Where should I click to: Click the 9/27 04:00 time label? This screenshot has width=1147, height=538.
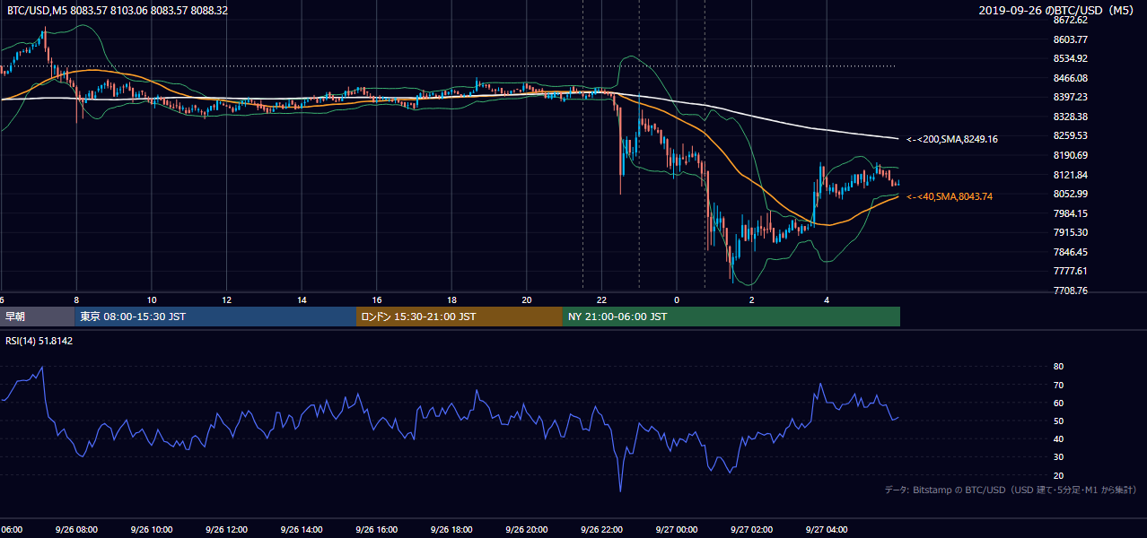pyautogui.click(x=827, y=530)
